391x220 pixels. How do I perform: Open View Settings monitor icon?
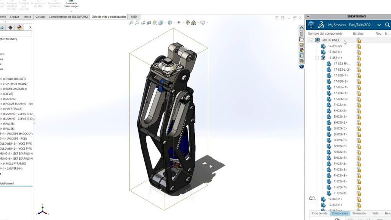(x=203, y=23)
